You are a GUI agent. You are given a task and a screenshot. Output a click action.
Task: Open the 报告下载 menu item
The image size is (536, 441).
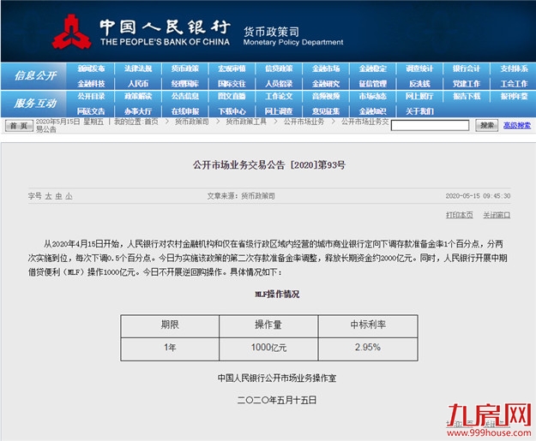(467, 96)
